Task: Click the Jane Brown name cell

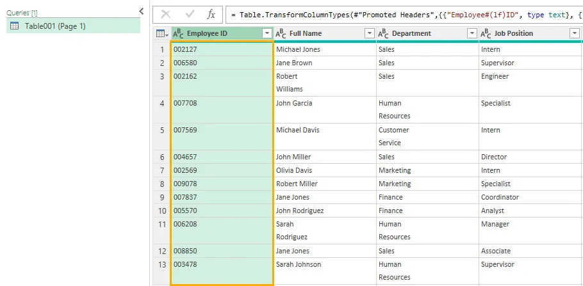Action: (x=325, y=63)
